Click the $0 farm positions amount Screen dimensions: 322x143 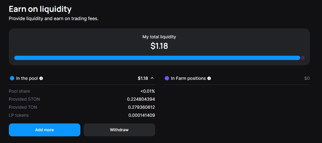[x=307, y=78]
